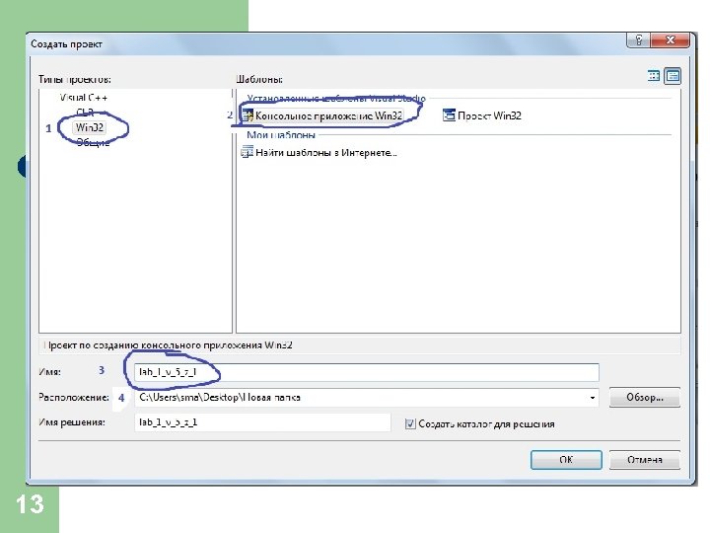Screen dimensions: 710x533
Task: Select the Проект Win32 template icon
Action: click(x=449, y=115)
